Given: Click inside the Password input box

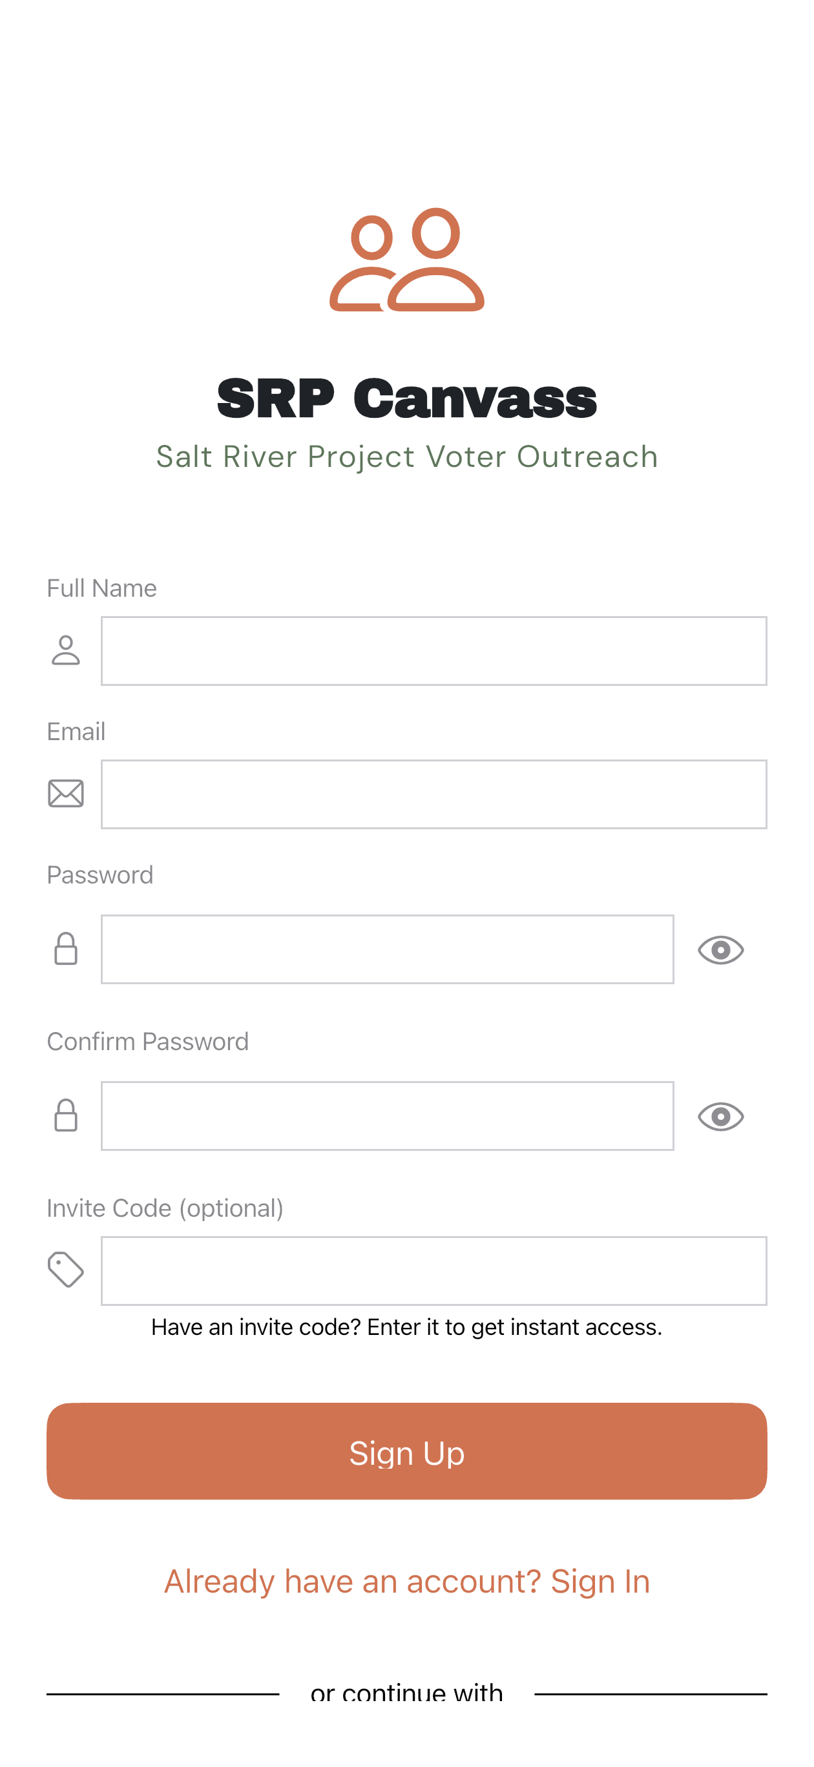Looking at the screenshot, I should click(388, 949).
